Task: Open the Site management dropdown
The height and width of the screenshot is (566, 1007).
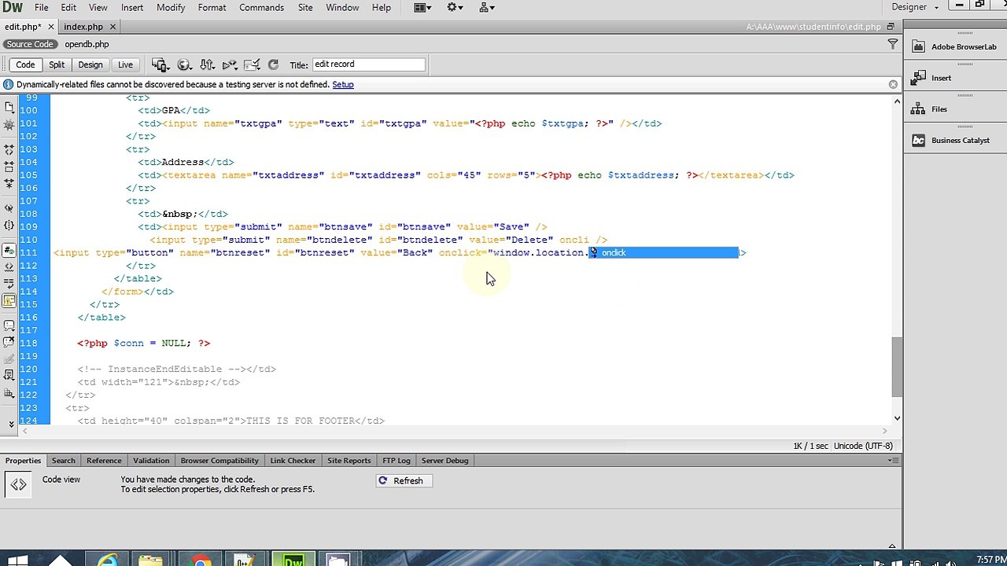Action: 487,7
